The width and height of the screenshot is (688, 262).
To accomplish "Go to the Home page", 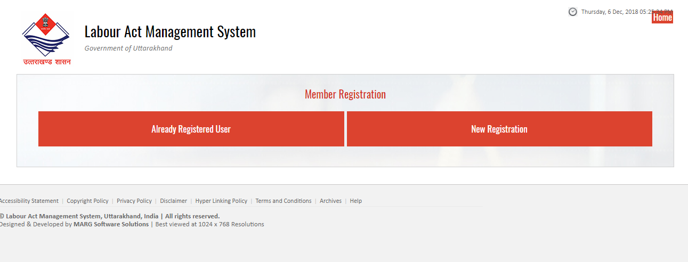I will click(662, 18).
